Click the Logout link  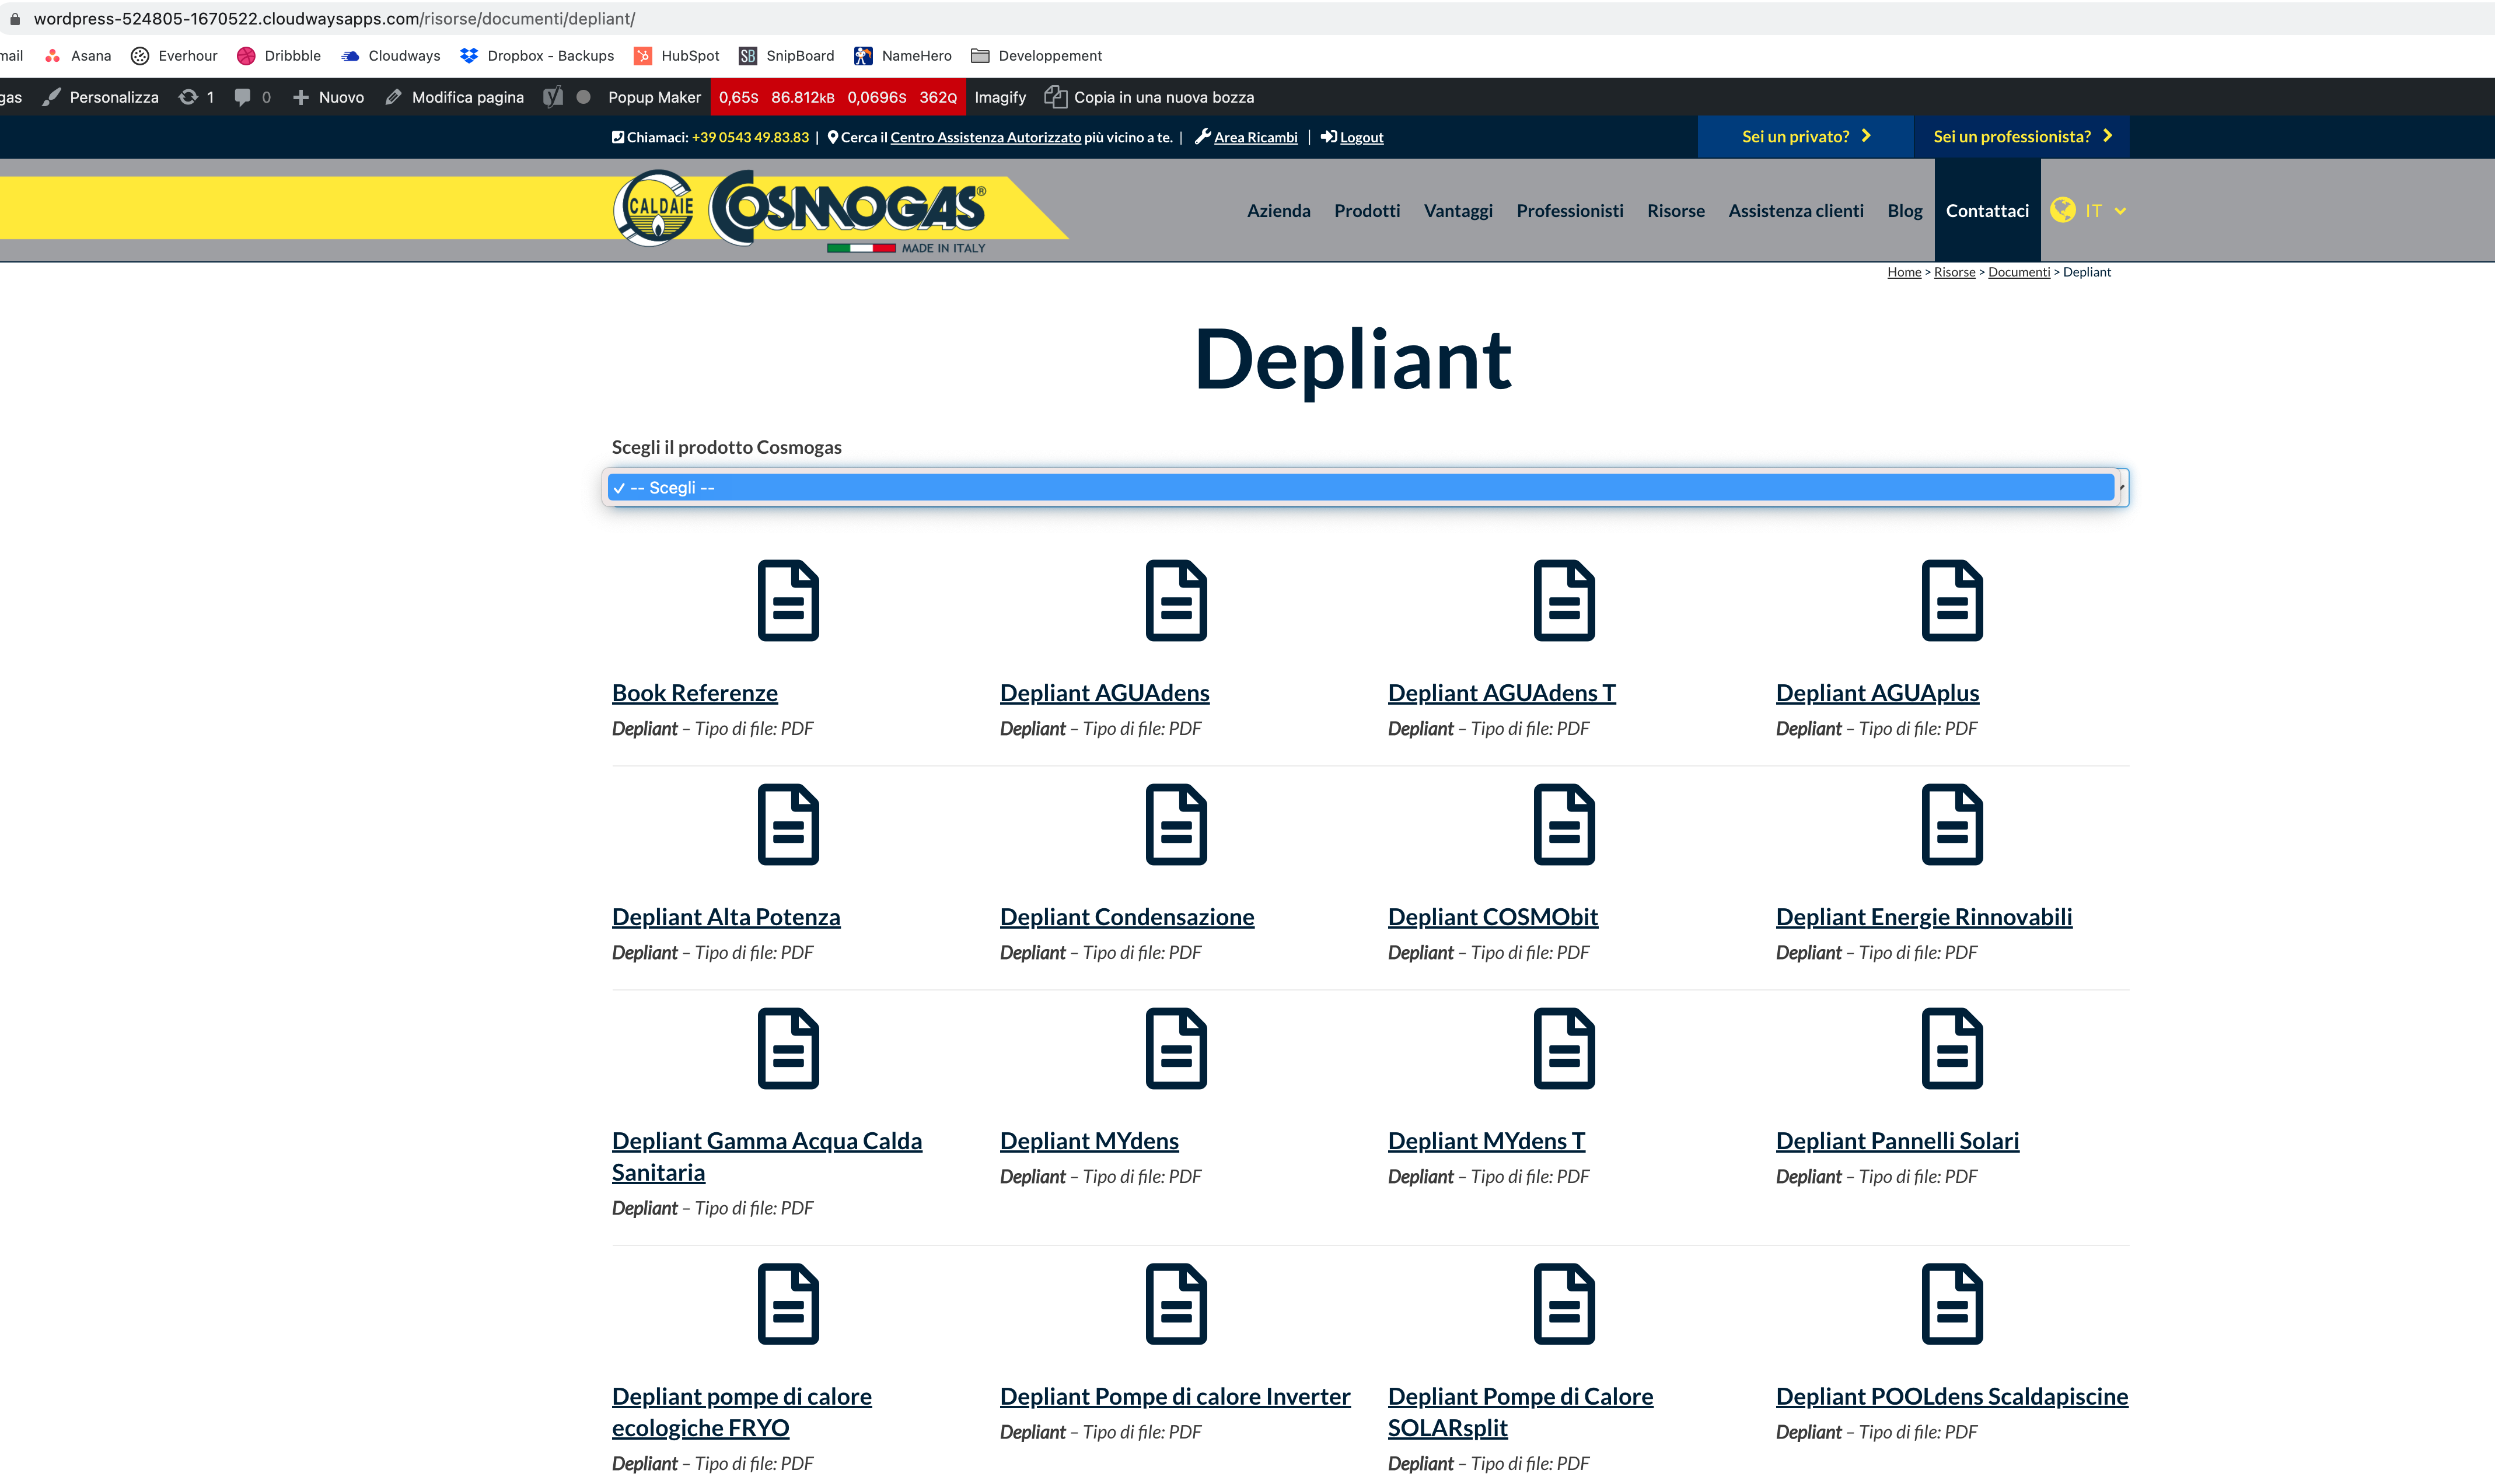click(x=1361, y=137)
